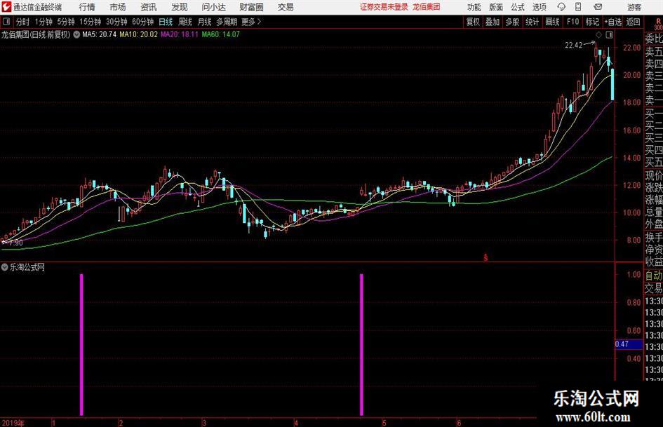
Task: Click the Tongdaxin red logo icon
Action: pos(6,7)
